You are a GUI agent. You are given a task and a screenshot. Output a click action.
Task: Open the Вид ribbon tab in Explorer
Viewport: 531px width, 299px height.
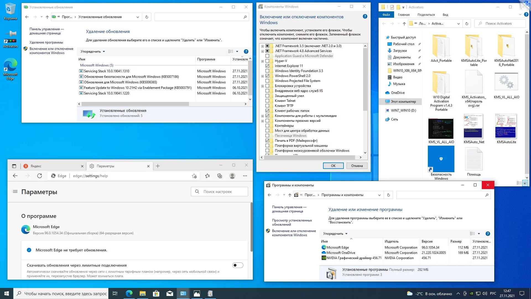(445, 15)
